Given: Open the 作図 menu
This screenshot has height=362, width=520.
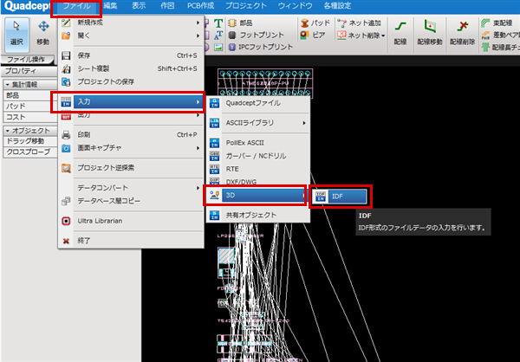Looking at the screenshot, I should 167,6.
